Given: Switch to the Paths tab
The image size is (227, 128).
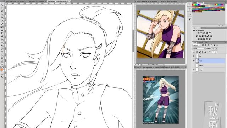Looking at the screenshot, I should (x=206, y=43).
